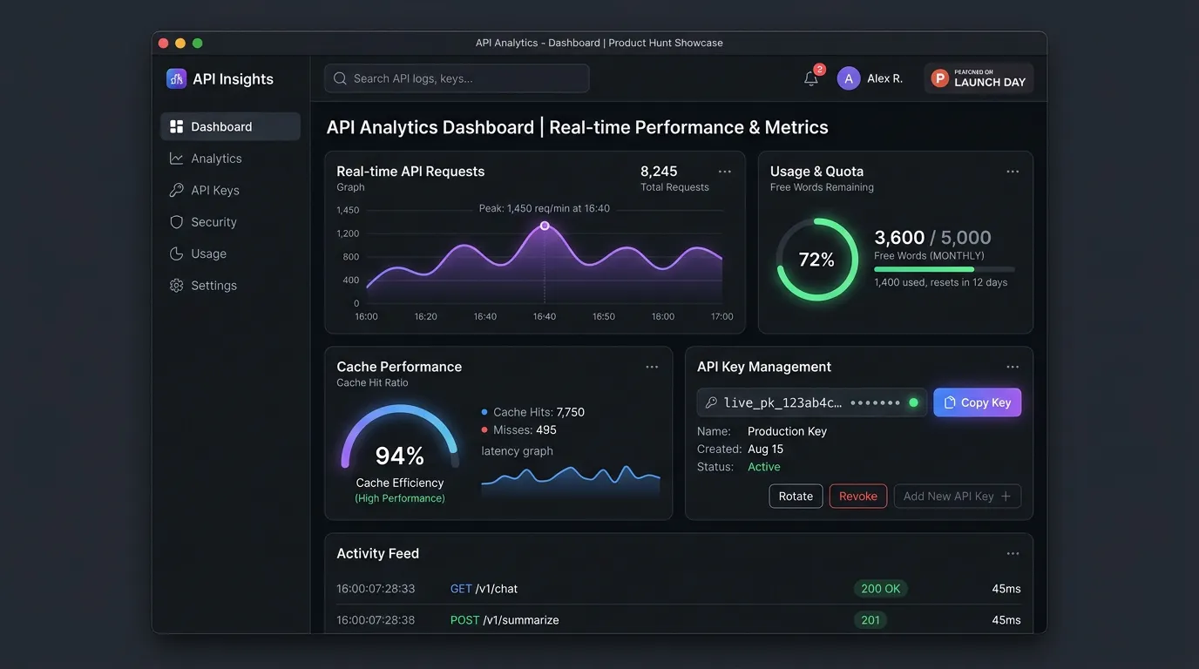Image resolution: width=1199 pixels, height=669 pixels.
Task: Open Usage & Quota options menu
Action: tap(1013, 172)
